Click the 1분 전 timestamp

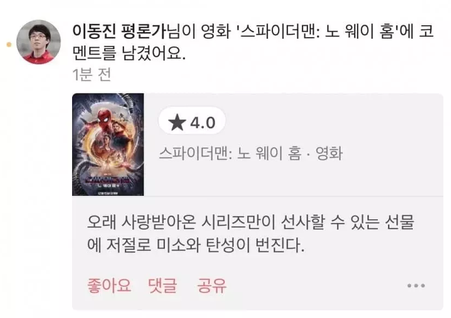(92, 75)
